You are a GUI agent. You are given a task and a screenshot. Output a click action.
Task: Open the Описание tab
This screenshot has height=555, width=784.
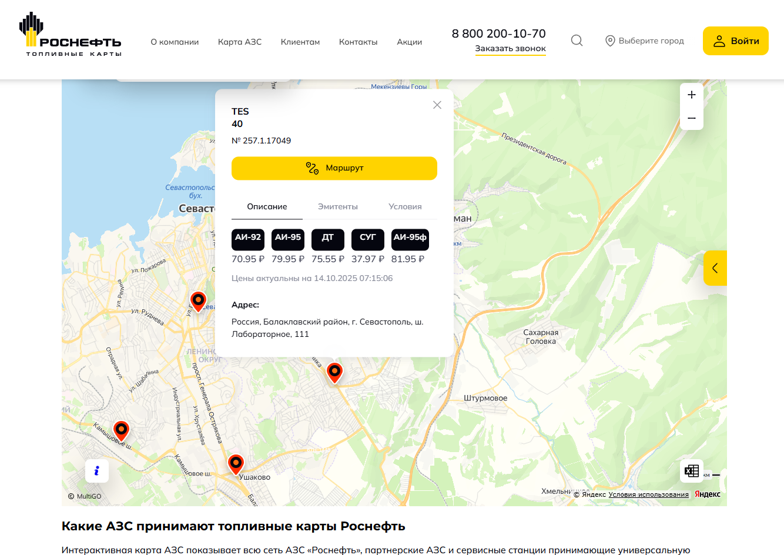pos(267,207)
